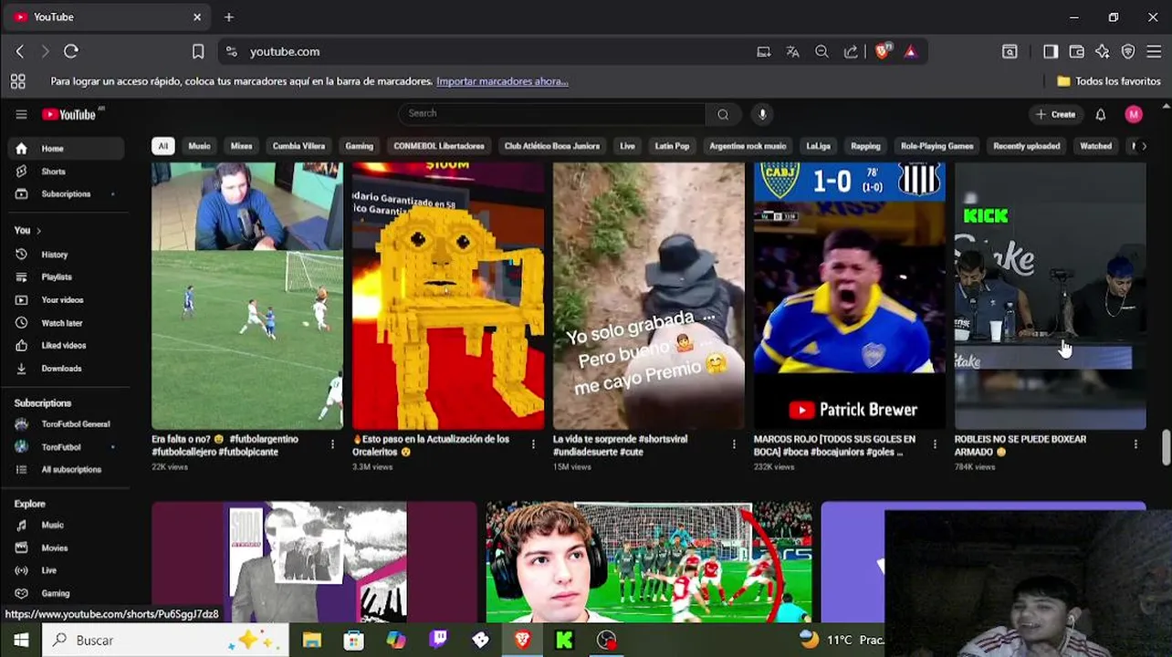1172x657 pixels.
Task: Select the Music filter chip
Action: coord(199,146)
